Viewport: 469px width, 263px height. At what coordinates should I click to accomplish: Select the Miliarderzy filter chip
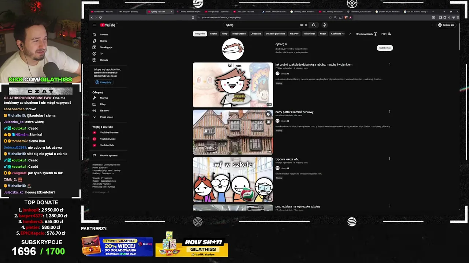pyautogui.click(x=309, y=34)
